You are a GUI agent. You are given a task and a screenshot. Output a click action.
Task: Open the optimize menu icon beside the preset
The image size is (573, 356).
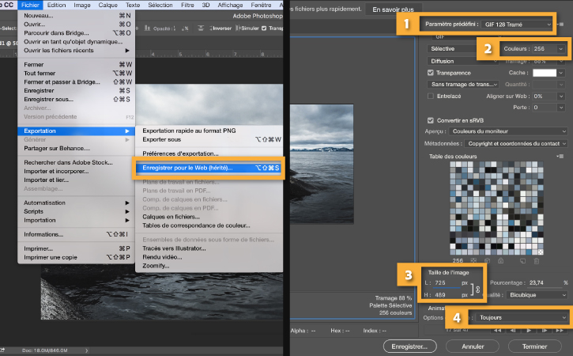pyautogui.click(x=561, y=25)
